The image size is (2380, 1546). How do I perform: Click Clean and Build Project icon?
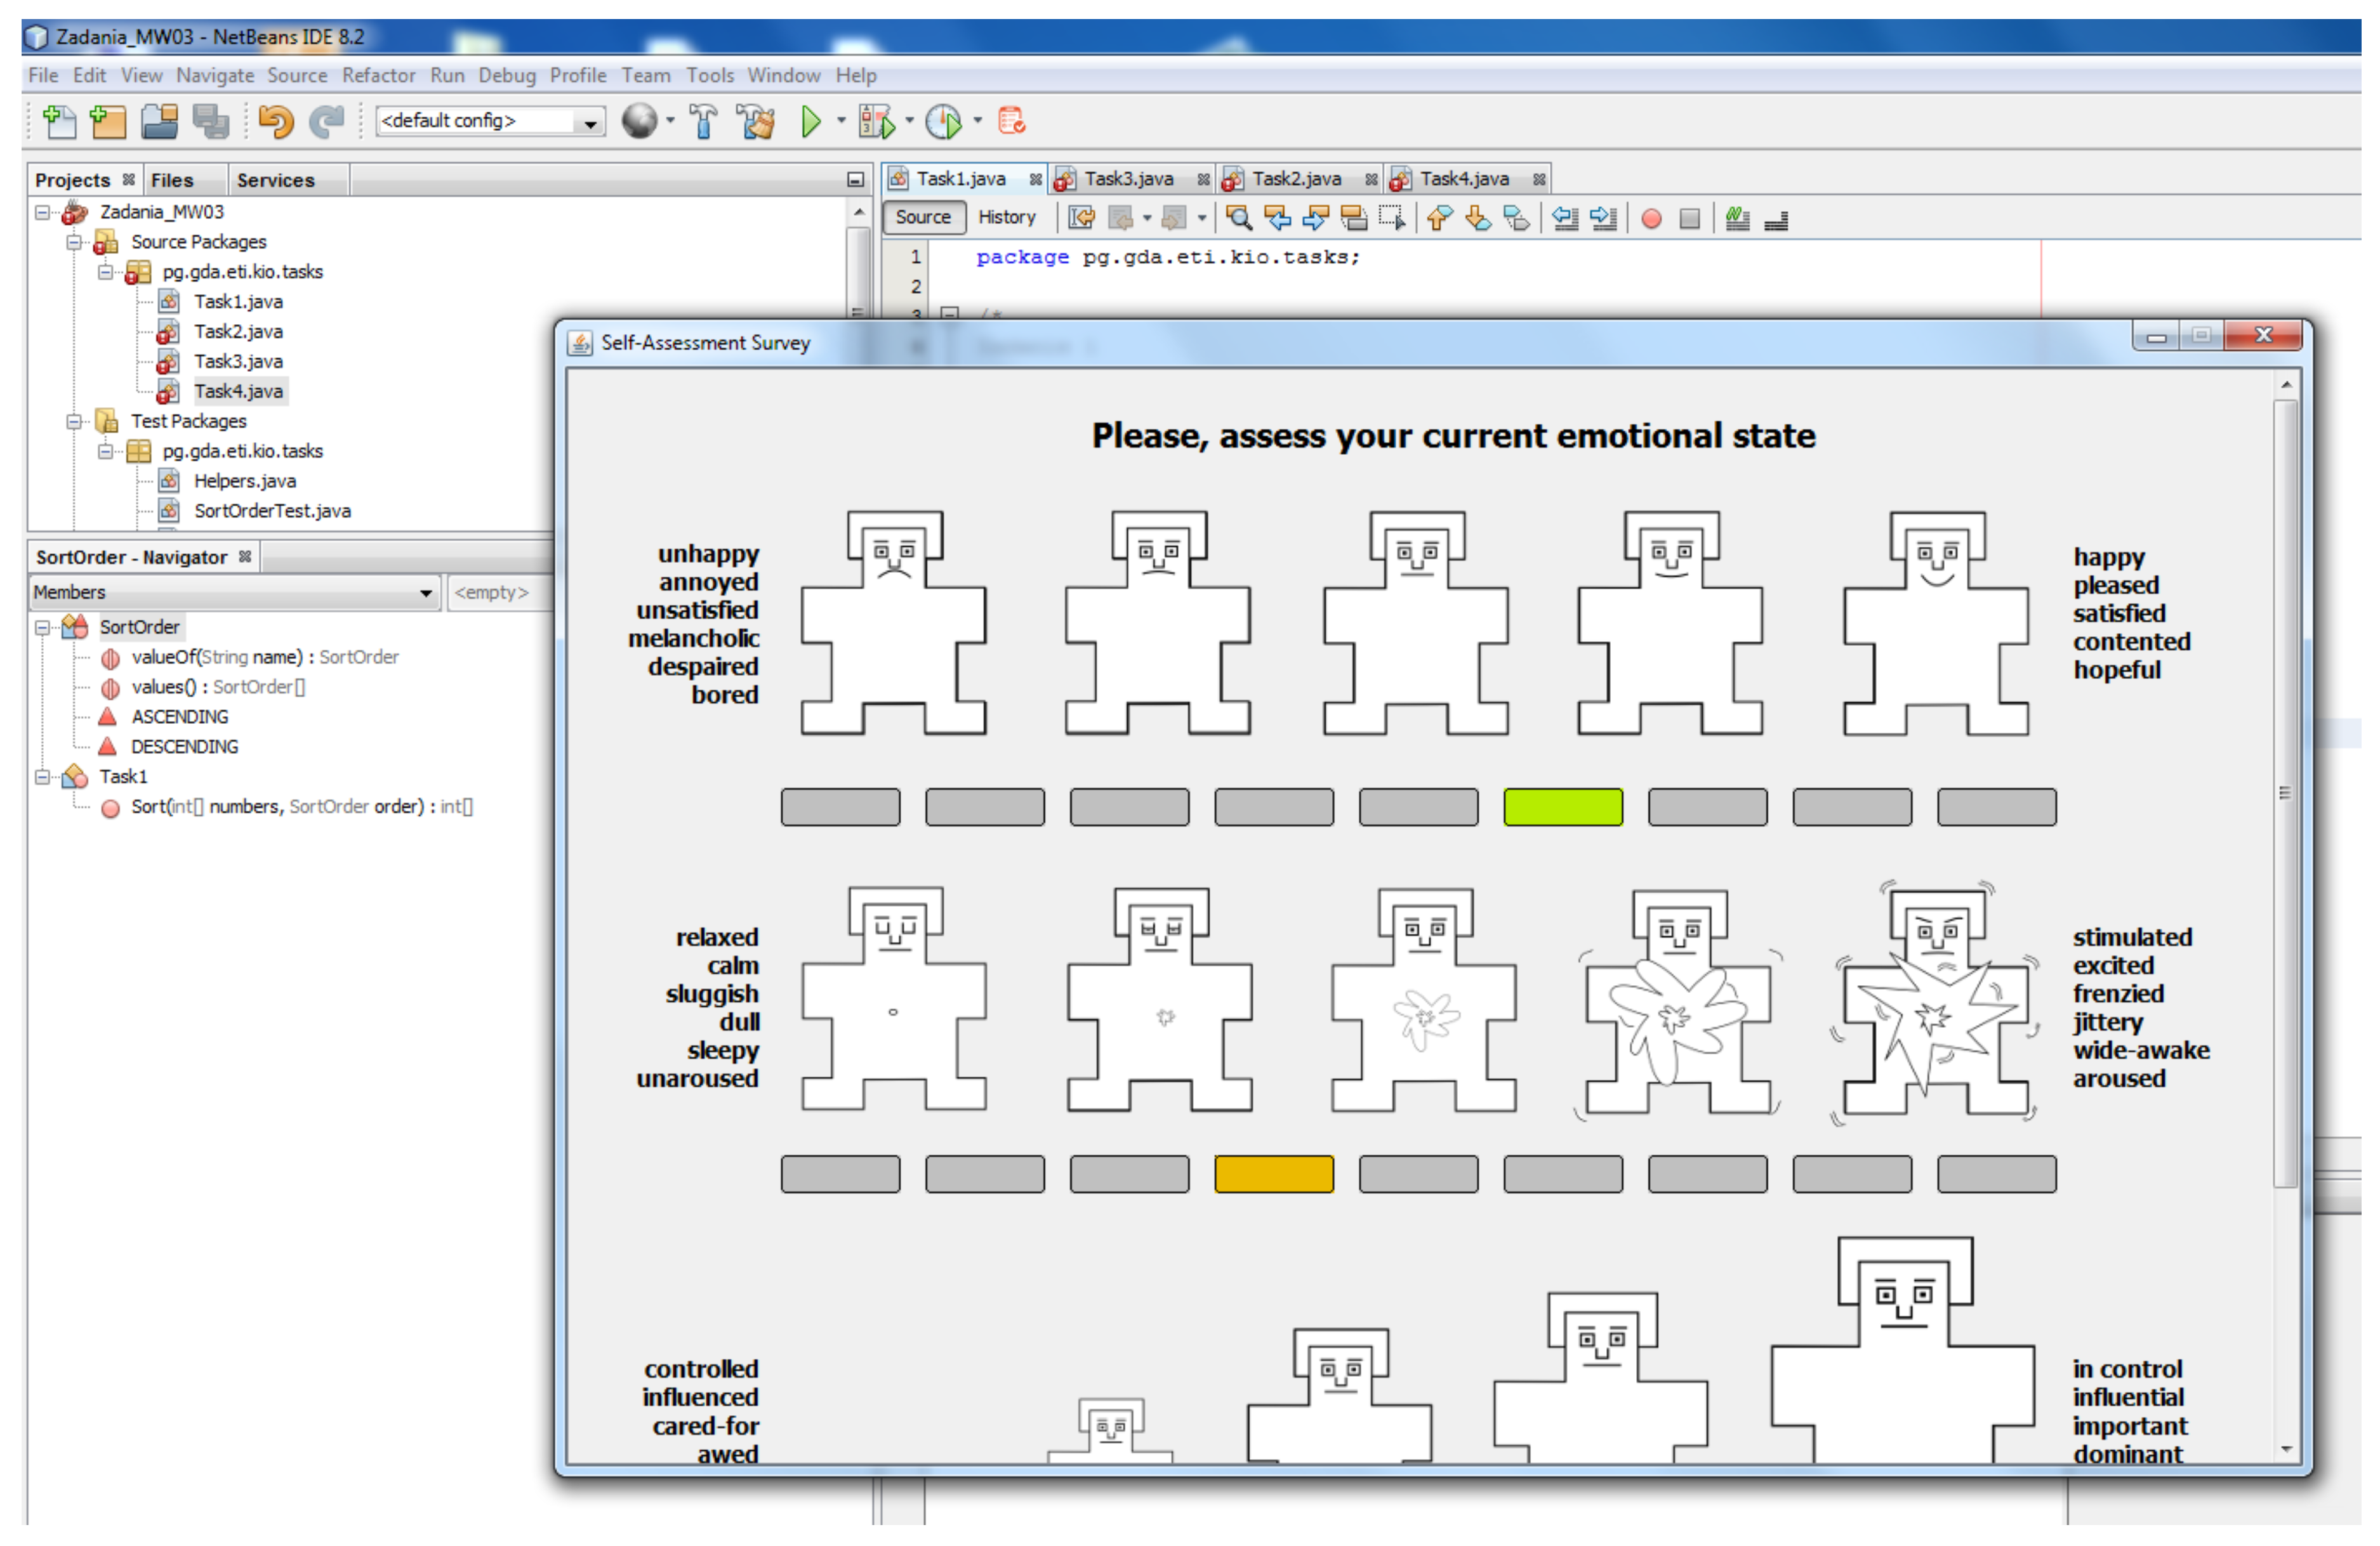coord(757,122)
